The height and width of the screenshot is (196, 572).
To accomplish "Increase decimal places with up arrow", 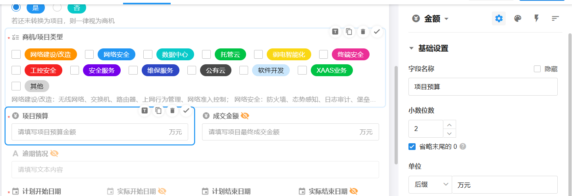I will (450, 125).
